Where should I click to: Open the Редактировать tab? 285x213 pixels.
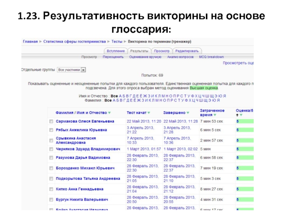coord(187,51)
